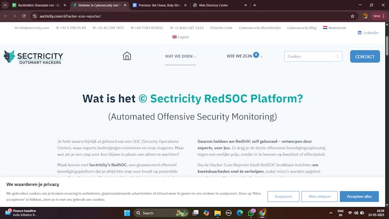Expand the WIE WE ZIJN menu
Image resolution: width=389 pixels, height=219 pixels.
pyautogui.click(x=244, y=56)
